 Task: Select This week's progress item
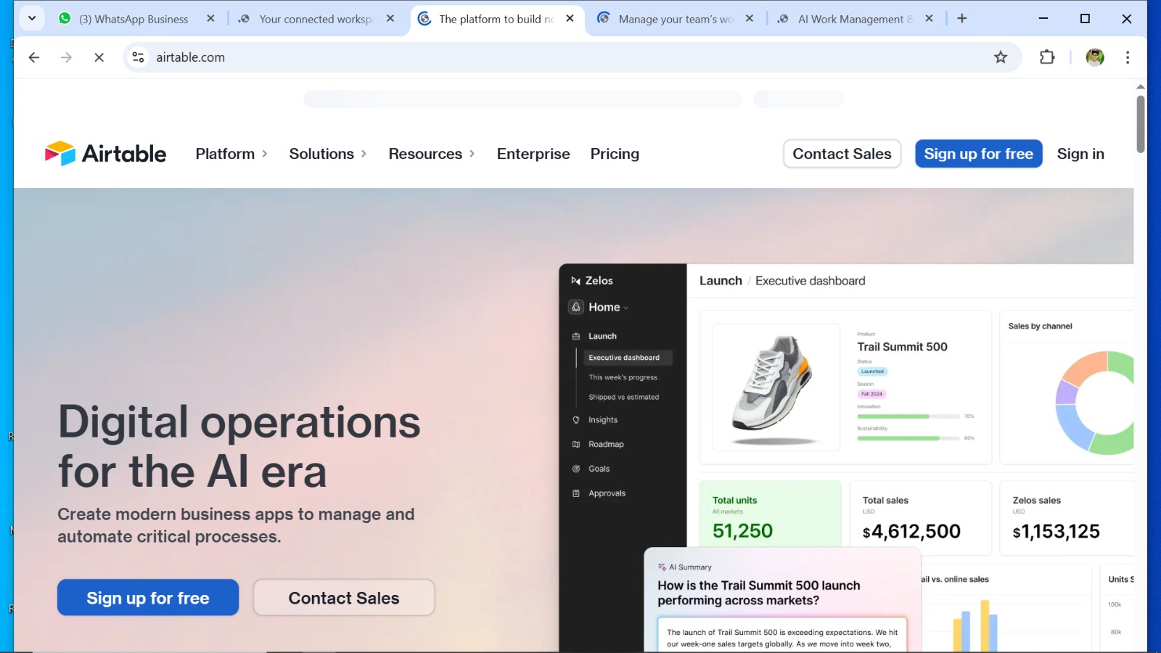click(x=623, y=377)
